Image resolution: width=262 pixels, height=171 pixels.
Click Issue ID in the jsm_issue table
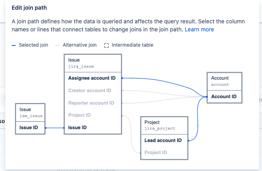29,128
